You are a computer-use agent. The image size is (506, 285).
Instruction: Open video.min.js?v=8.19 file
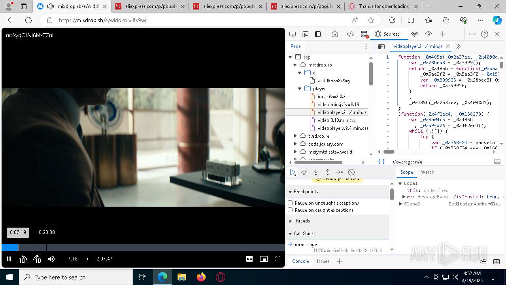click(338, 104)
